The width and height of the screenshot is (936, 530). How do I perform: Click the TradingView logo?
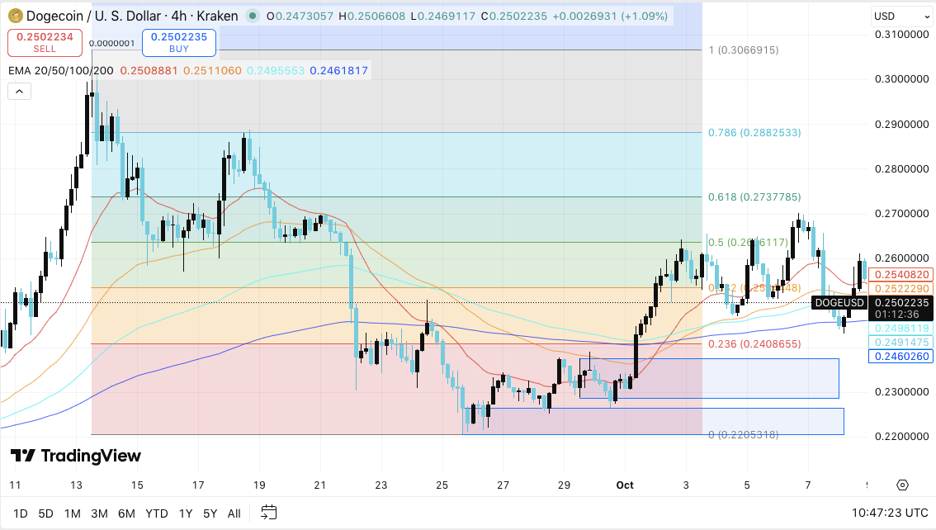[x=76, y=456]
